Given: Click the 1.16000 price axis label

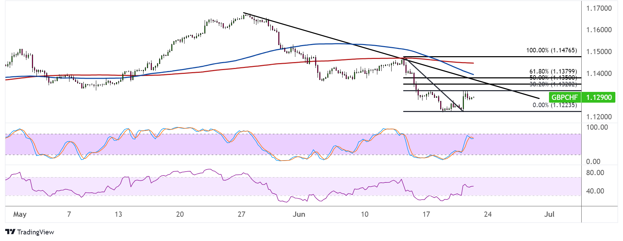Looking at the screenshot, I should point(599,30).
